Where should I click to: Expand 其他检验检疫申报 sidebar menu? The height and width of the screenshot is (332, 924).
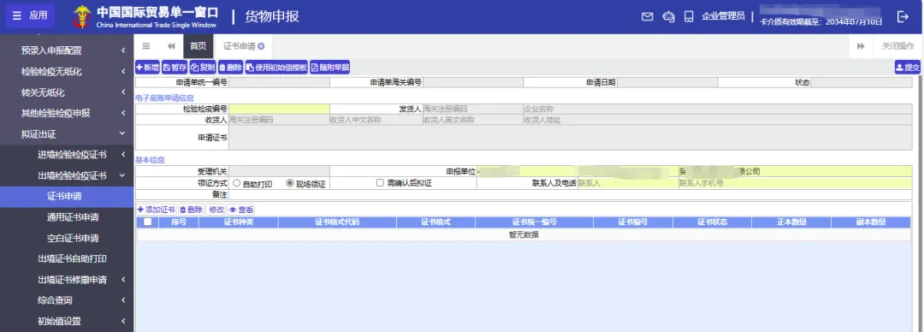tap(67, 113)
